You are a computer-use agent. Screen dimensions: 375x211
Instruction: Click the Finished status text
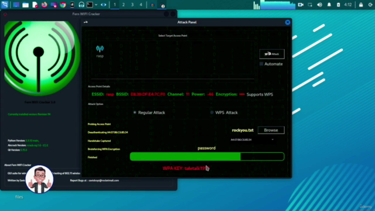click(x=93, y=158)
